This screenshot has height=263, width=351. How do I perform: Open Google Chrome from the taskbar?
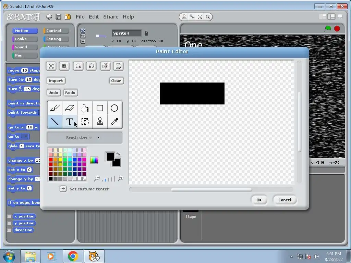click(73, 256)
